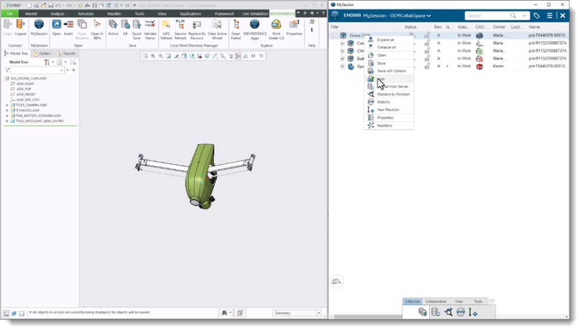
Task: Open the Annotate ribbon tab
Action: pos(85,14)
